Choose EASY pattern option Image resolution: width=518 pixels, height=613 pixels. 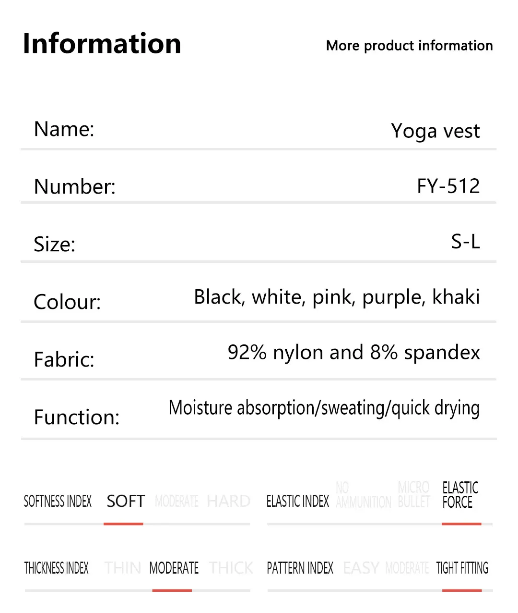coord(361,568)
